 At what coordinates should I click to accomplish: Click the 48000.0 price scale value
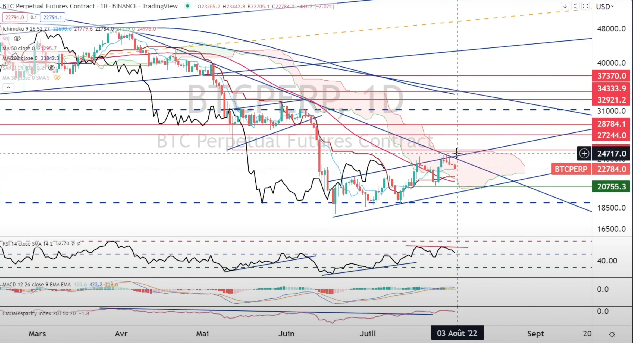pos(611,29)
